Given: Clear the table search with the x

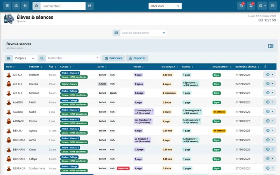Looking at the screenshot, I should pos(97,58).
